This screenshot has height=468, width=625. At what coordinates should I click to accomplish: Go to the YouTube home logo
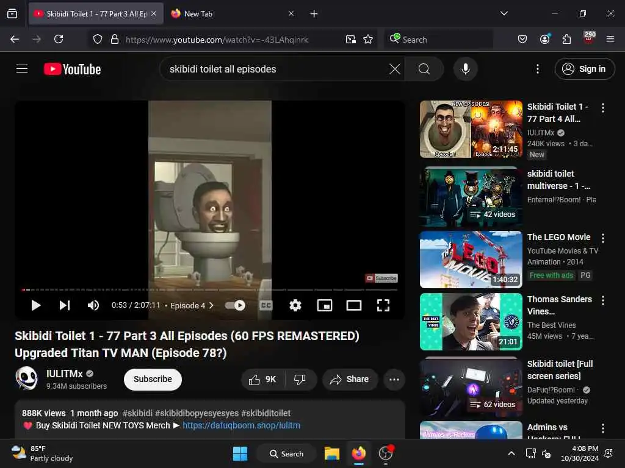click(72, 69)
